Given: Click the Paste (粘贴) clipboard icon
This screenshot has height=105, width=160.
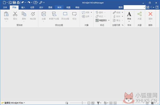Looking at the screenshot, I should (x=6, y=14).
